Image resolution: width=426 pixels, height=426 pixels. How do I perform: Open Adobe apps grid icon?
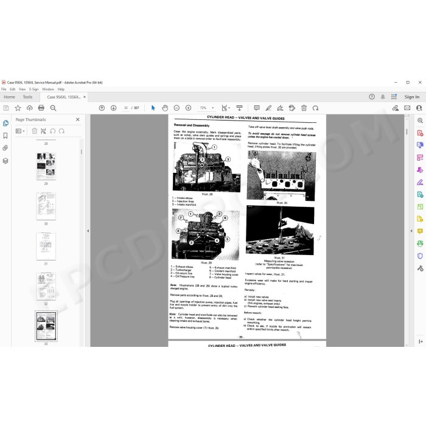394,97
